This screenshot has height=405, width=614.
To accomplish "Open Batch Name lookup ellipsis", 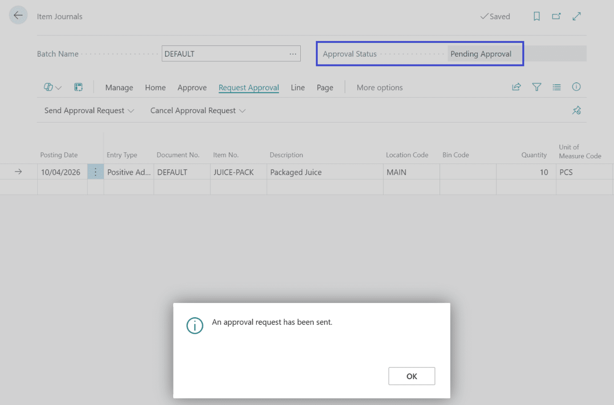I will [x=293, y=54].
